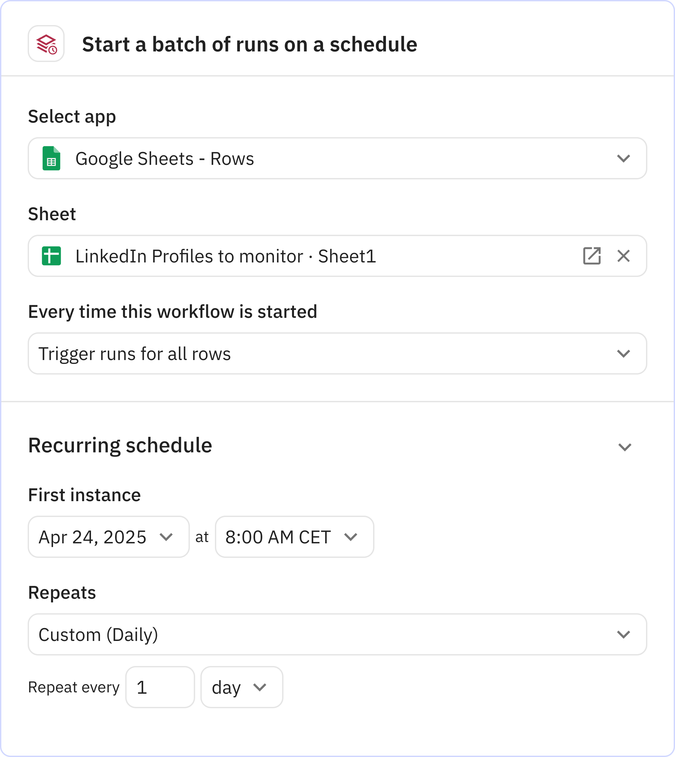
Task: Open the 8:00 AM CET time picker
Action: tap(294, 537)
